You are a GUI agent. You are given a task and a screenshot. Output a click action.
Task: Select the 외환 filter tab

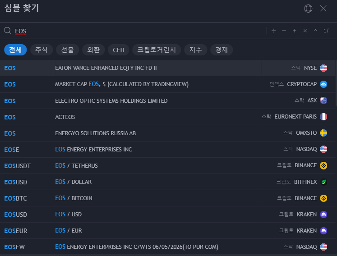[x=93, y=50]
